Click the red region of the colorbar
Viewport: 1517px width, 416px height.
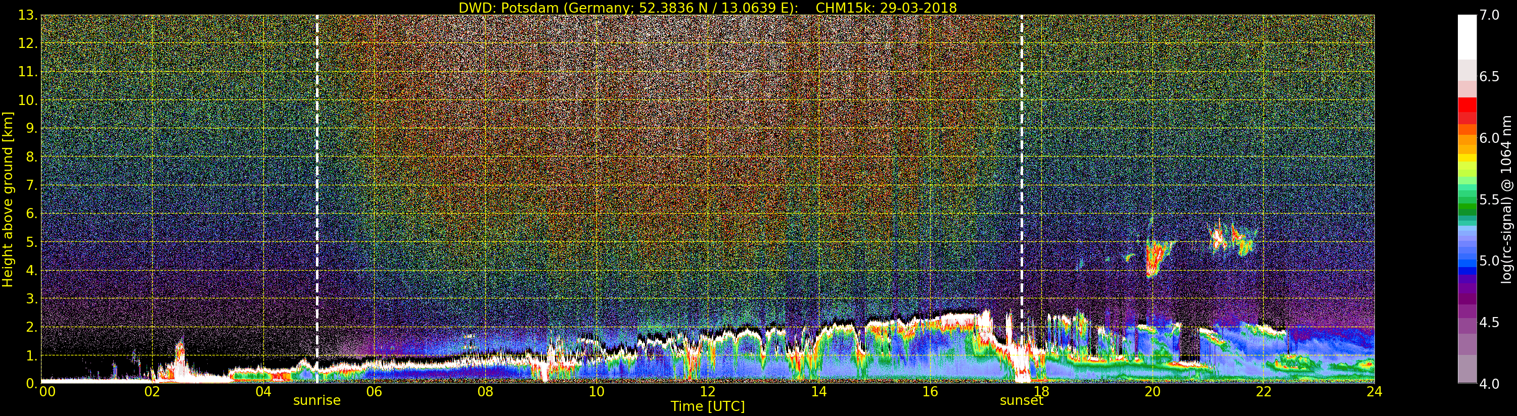click(1467, 111)
